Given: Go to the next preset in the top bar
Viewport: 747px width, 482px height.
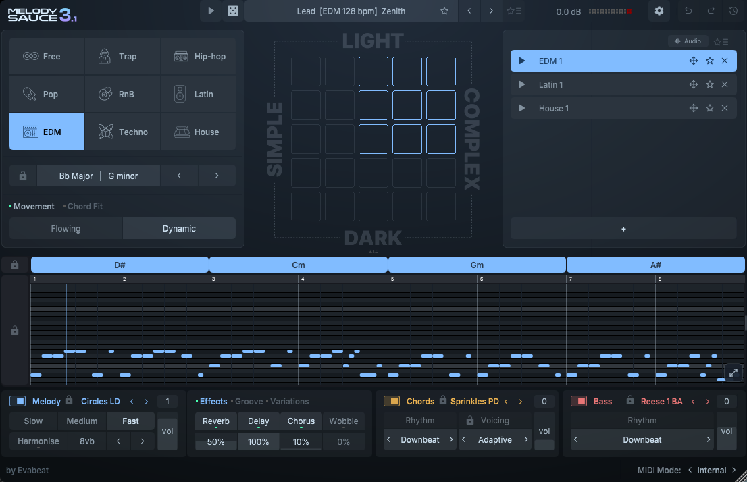Looking at the screenshot, I should coord(491,11).
